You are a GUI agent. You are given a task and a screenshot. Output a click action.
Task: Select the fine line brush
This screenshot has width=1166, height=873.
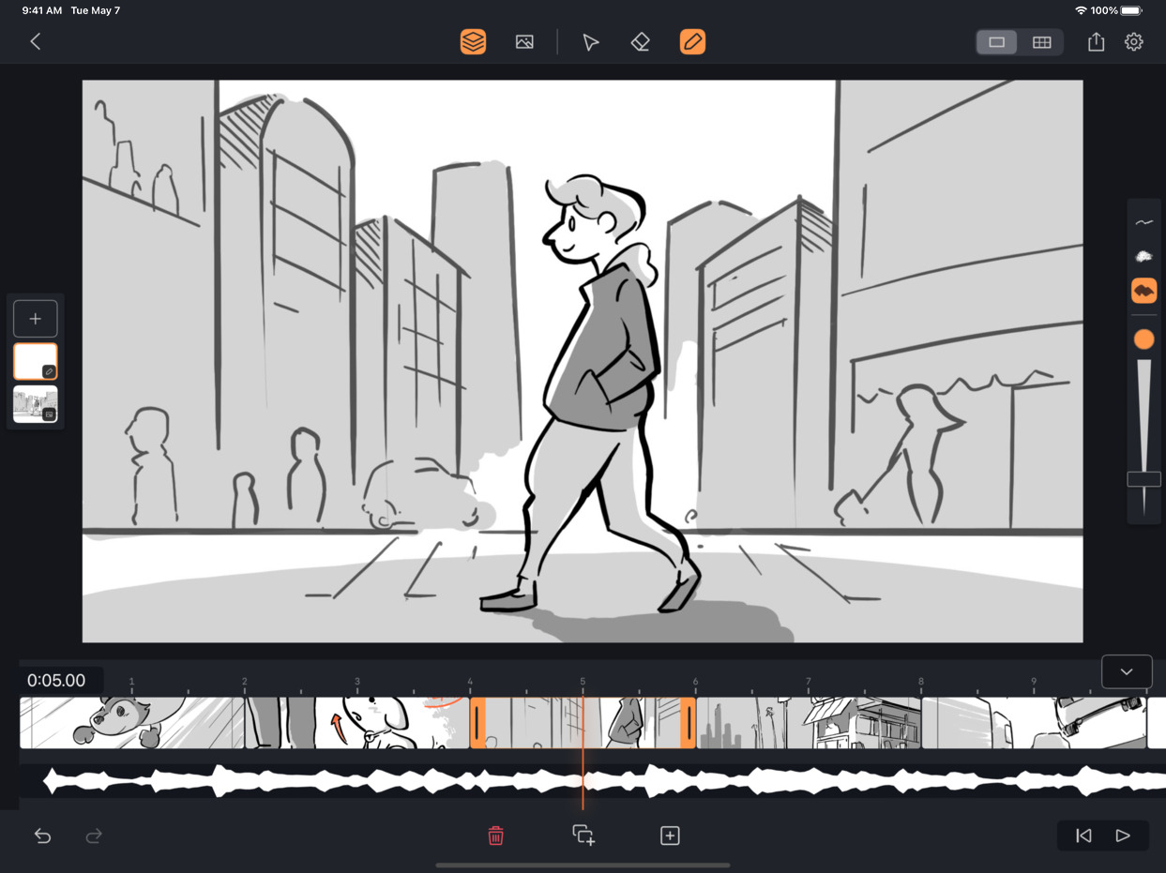click(x=1144, y=222)
